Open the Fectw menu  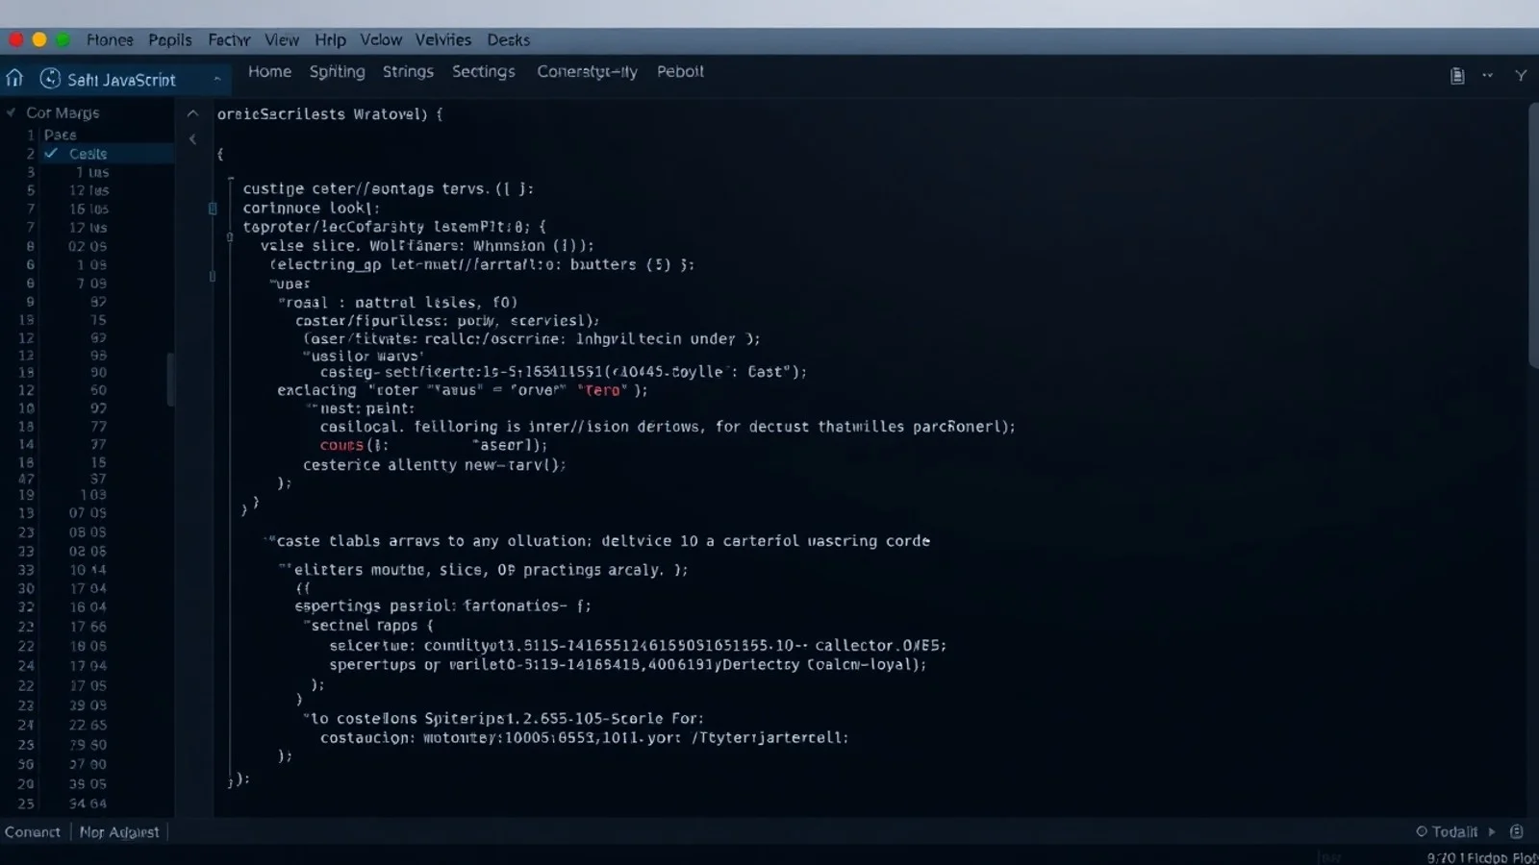point(229,39)
